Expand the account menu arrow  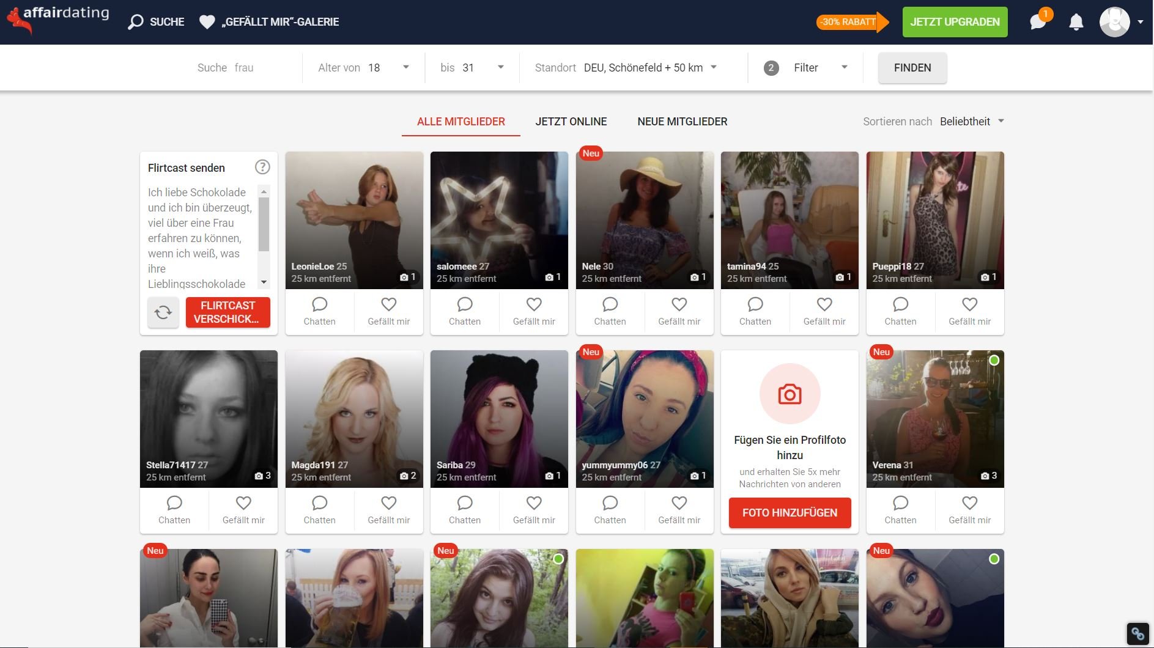(1141, 22)
